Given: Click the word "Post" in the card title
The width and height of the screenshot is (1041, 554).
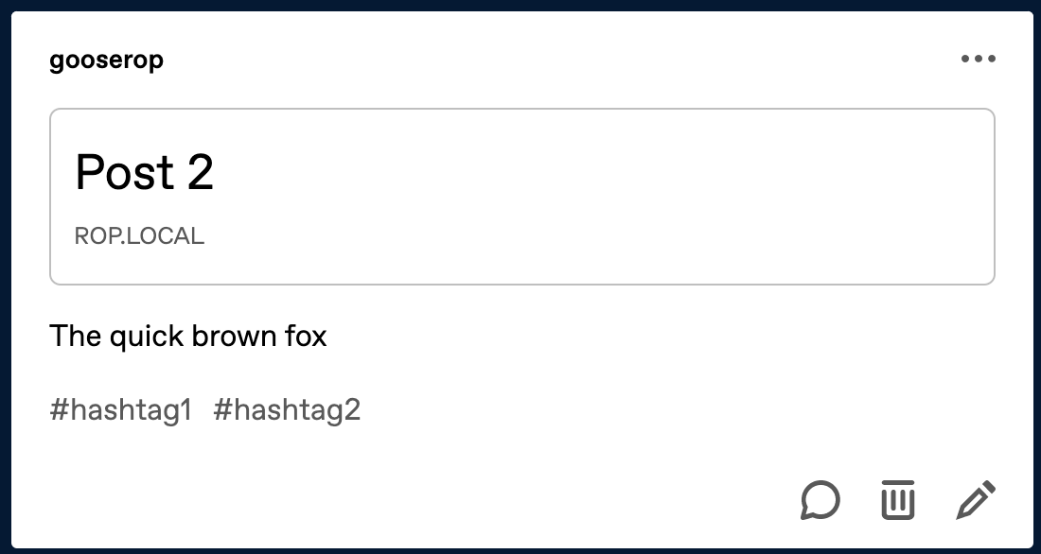Looking at the screenshot, I should pos(125,173).
